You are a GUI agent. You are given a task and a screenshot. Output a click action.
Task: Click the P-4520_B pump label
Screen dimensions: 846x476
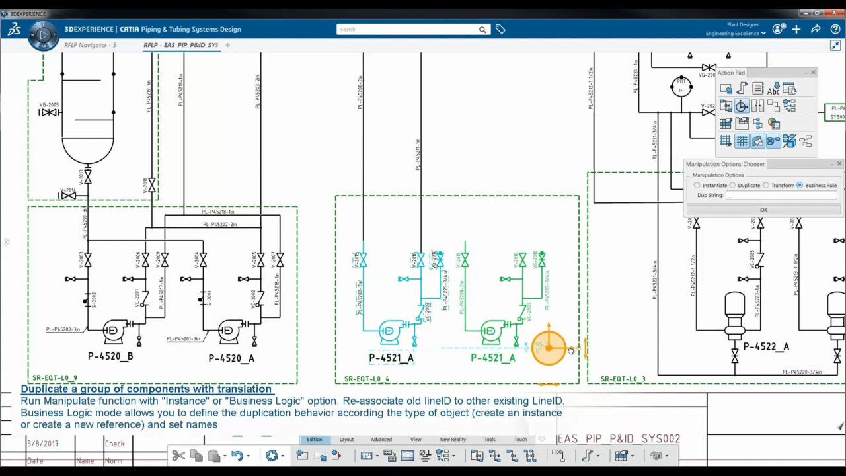[110, 356]
